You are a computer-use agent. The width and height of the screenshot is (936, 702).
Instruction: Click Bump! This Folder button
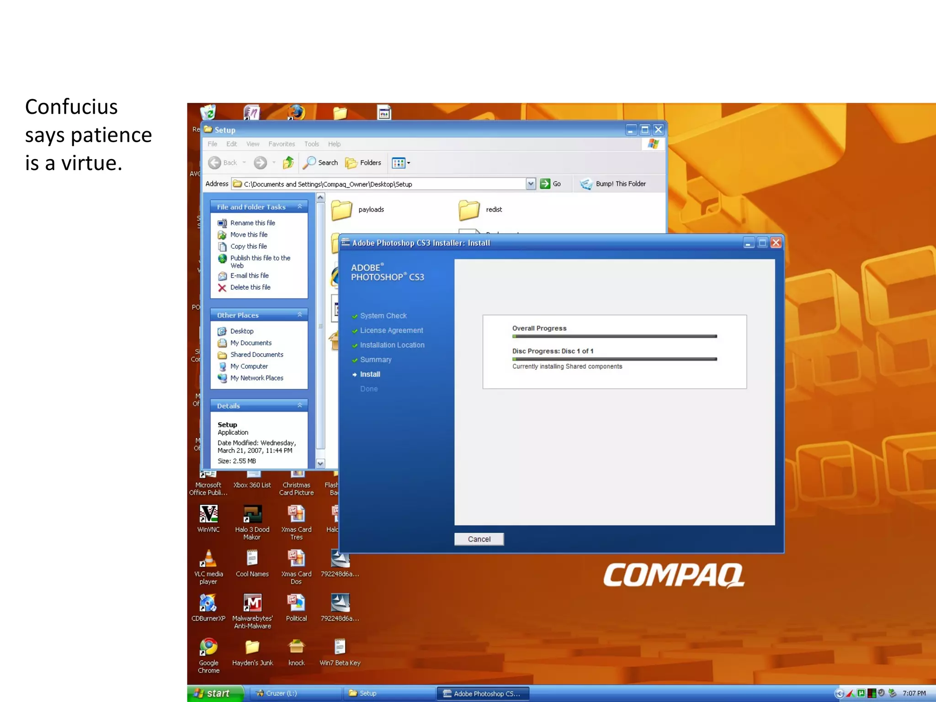point(613,184)
